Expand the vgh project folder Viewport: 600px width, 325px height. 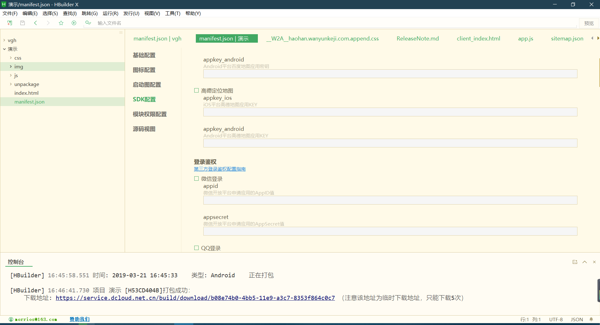point(4,40)
